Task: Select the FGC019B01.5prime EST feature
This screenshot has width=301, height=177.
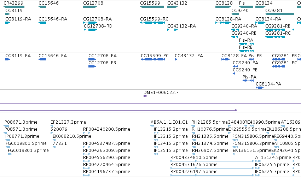Action: tap(8, 147)
